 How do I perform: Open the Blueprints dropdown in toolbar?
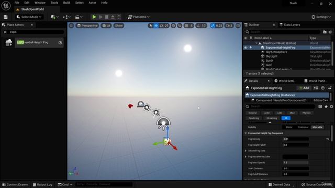66,17
